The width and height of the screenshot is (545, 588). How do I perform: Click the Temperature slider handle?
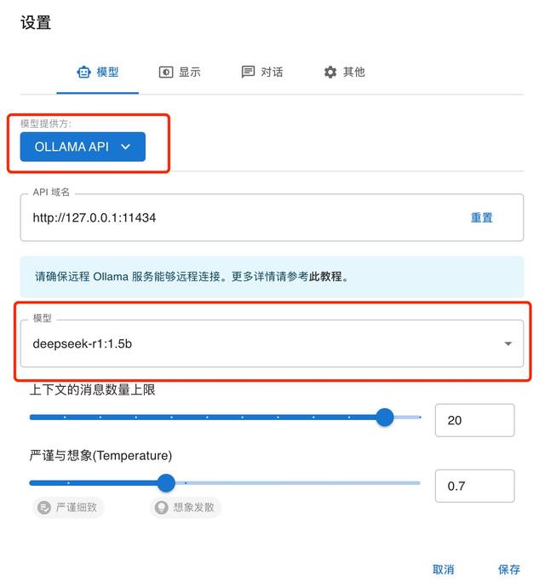(x=166, y=483)
